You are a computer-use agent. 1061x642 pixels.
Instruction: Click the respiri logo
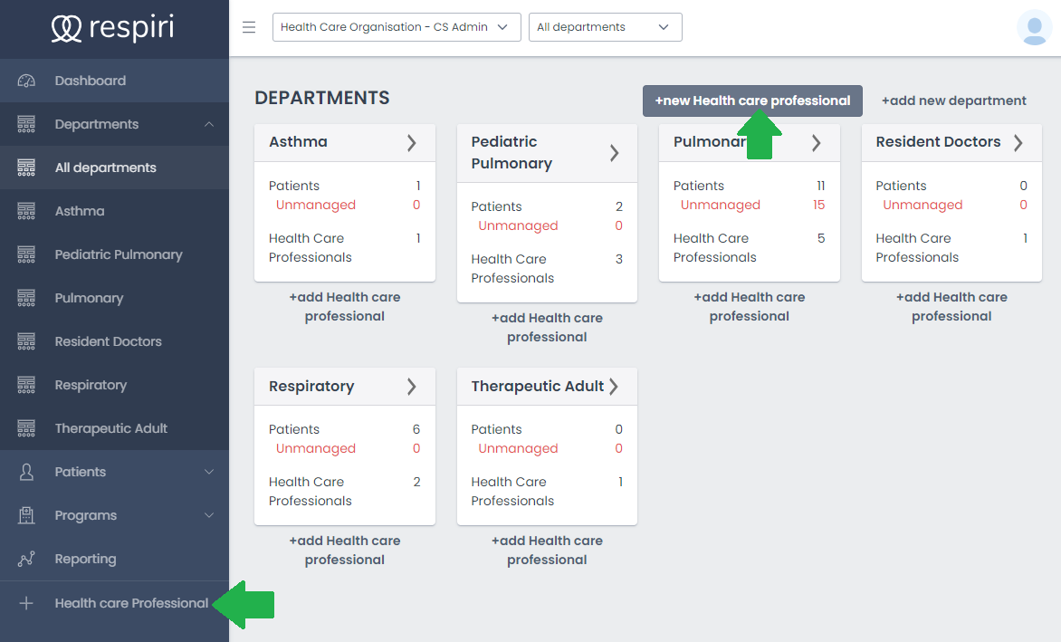click(x=113, y=29)
